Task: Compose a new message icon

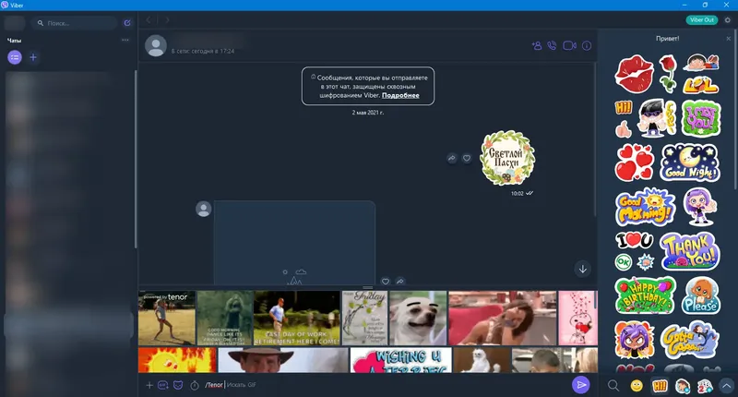Action: point(127,22)
